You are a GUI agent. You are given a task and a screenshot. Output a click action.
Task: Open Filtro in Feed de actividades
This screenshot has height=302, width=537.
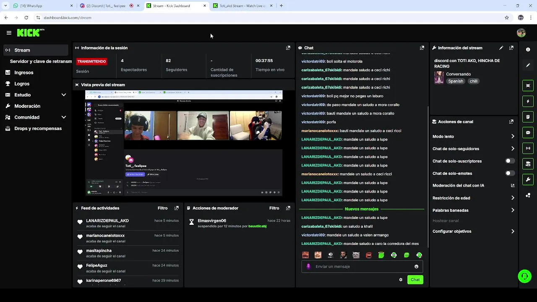pyautogui.click(x=162, y=208)
